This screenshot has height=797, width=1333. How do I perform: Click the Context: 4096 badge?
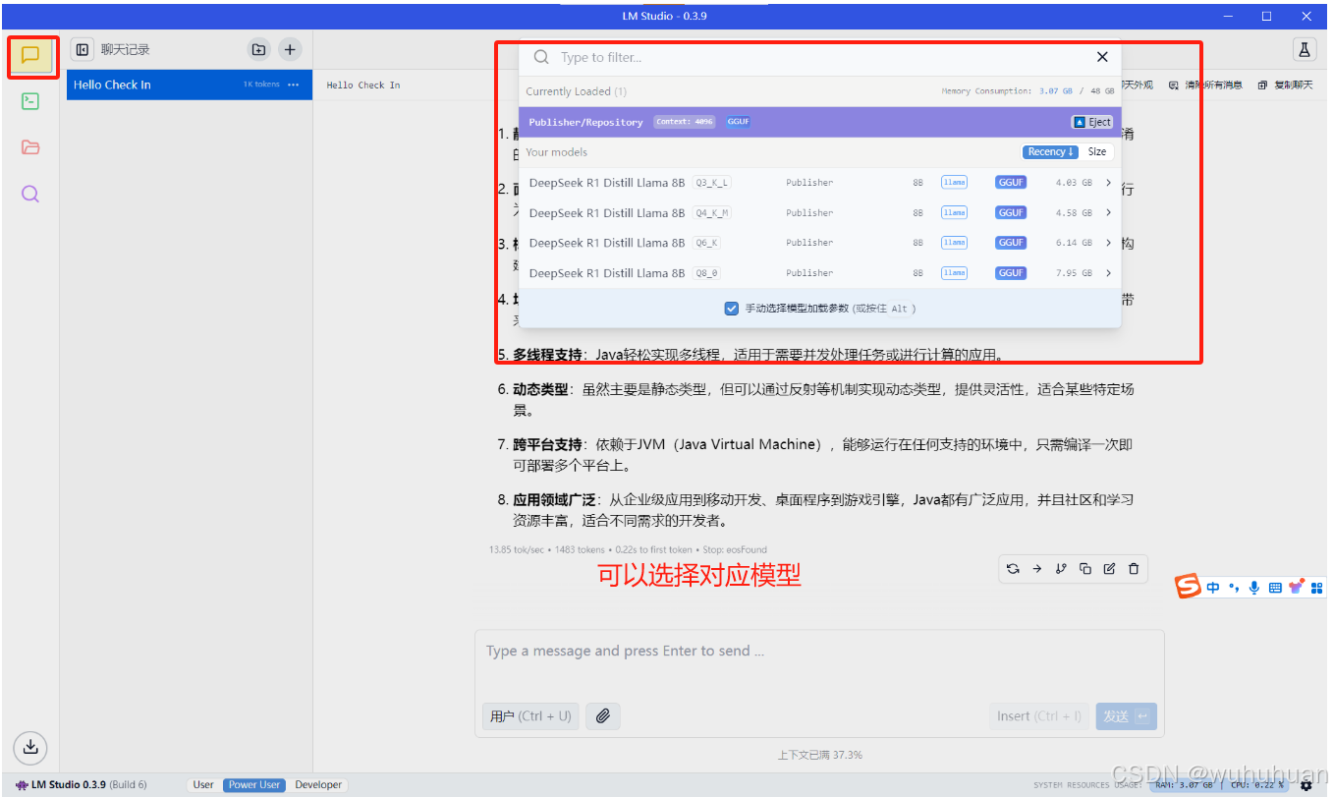pyautogui.click(x=685, y=122)
